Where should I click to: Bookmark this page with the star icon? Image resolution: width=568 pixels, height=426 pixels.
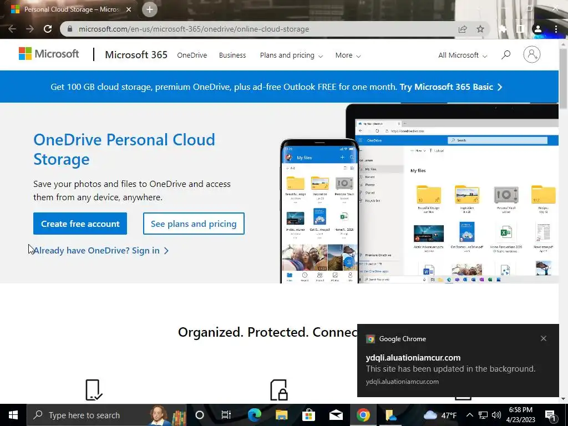click(x=480, y=29)
